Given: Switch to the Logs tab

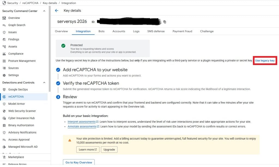Looking at the screenshot, I should (136, 31).
